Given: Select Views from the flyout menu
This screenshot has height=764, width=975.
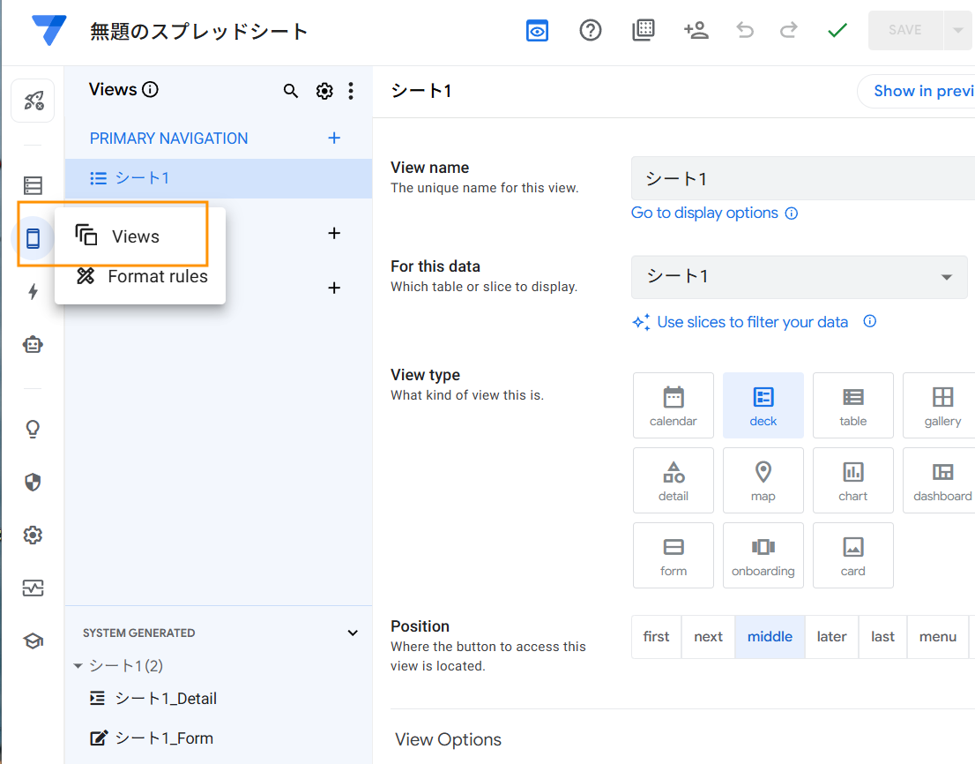Looking at the screenshot, I should [x=135, y=236].
